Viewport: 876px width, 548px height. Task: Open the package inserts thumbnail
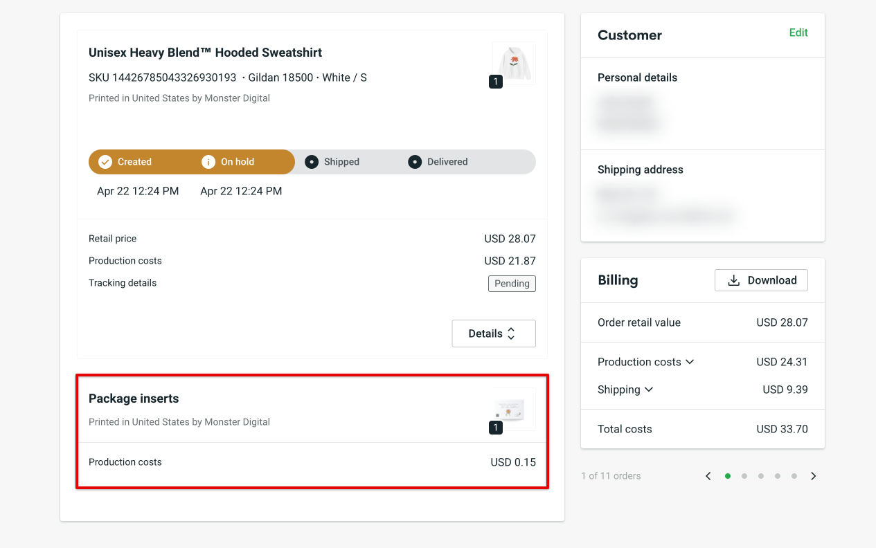[x=514, y=409]
